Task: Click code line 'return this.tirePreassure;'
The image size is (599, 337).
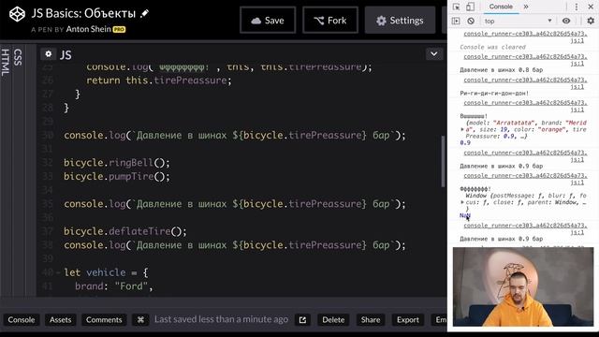Action: (159, 81)
